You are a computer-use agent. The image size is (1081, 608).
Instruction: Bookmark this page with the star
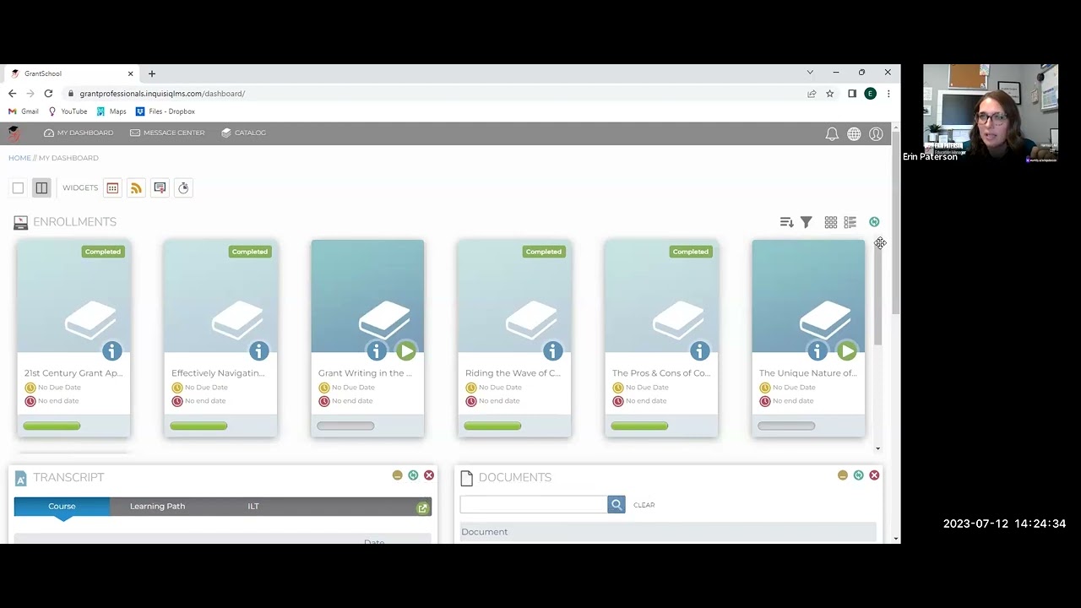(x=830, y=94)
